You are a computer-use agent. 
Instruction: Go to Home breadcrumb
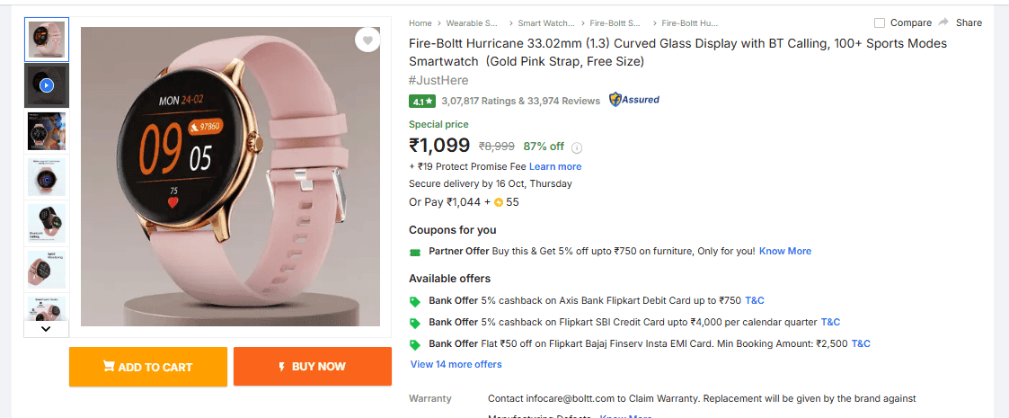coord(420,23)
